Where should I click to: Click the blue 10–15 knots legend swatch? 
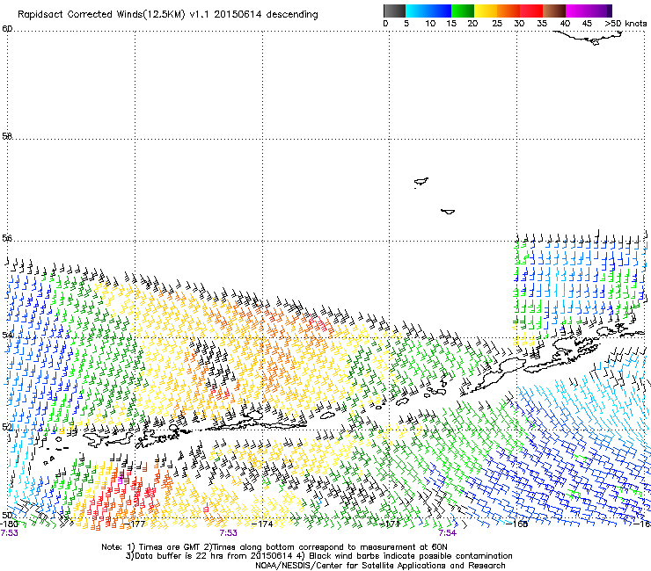[440, 11]
